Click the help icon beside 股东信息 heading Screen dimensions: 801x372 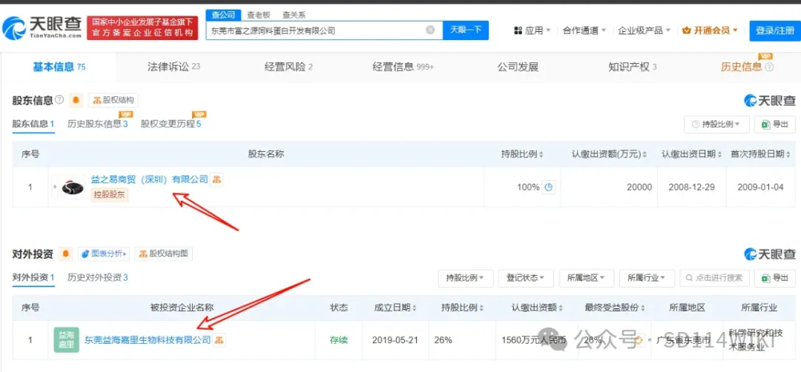59,100
